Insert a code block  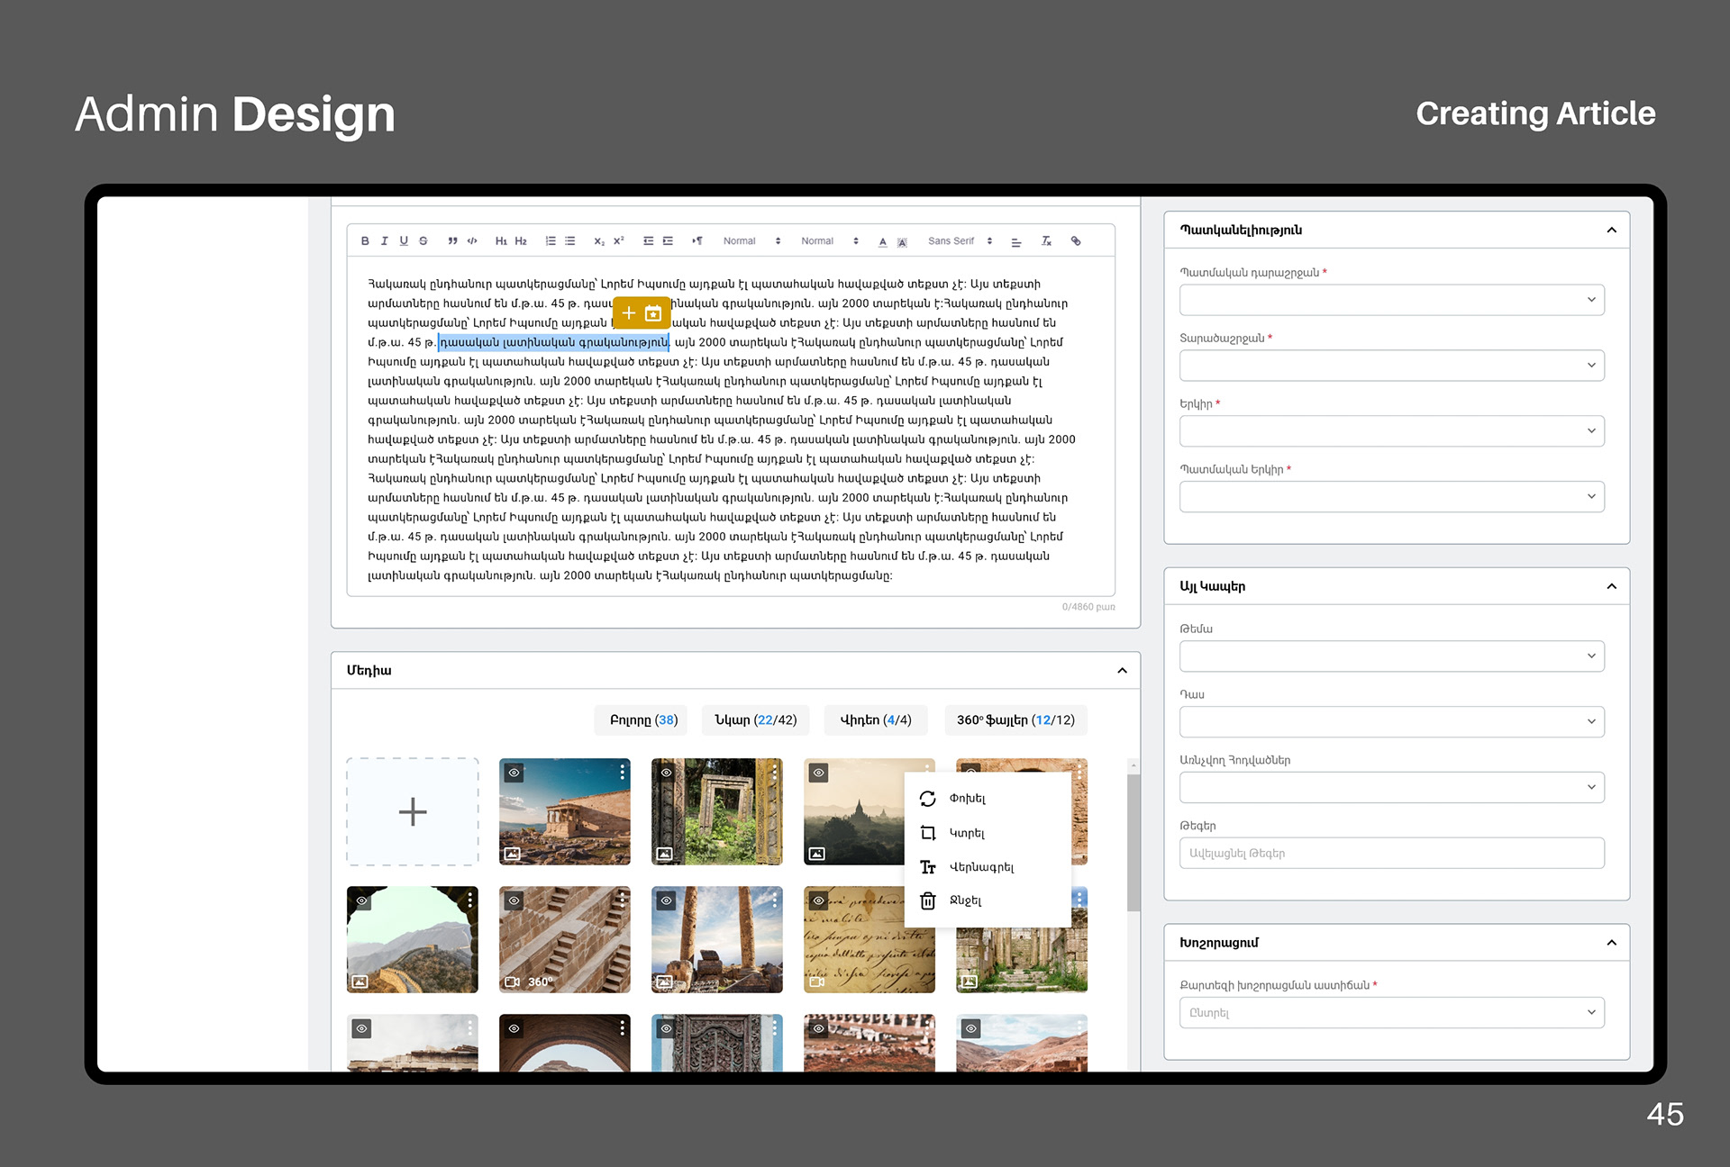click(x=472, y=241)
